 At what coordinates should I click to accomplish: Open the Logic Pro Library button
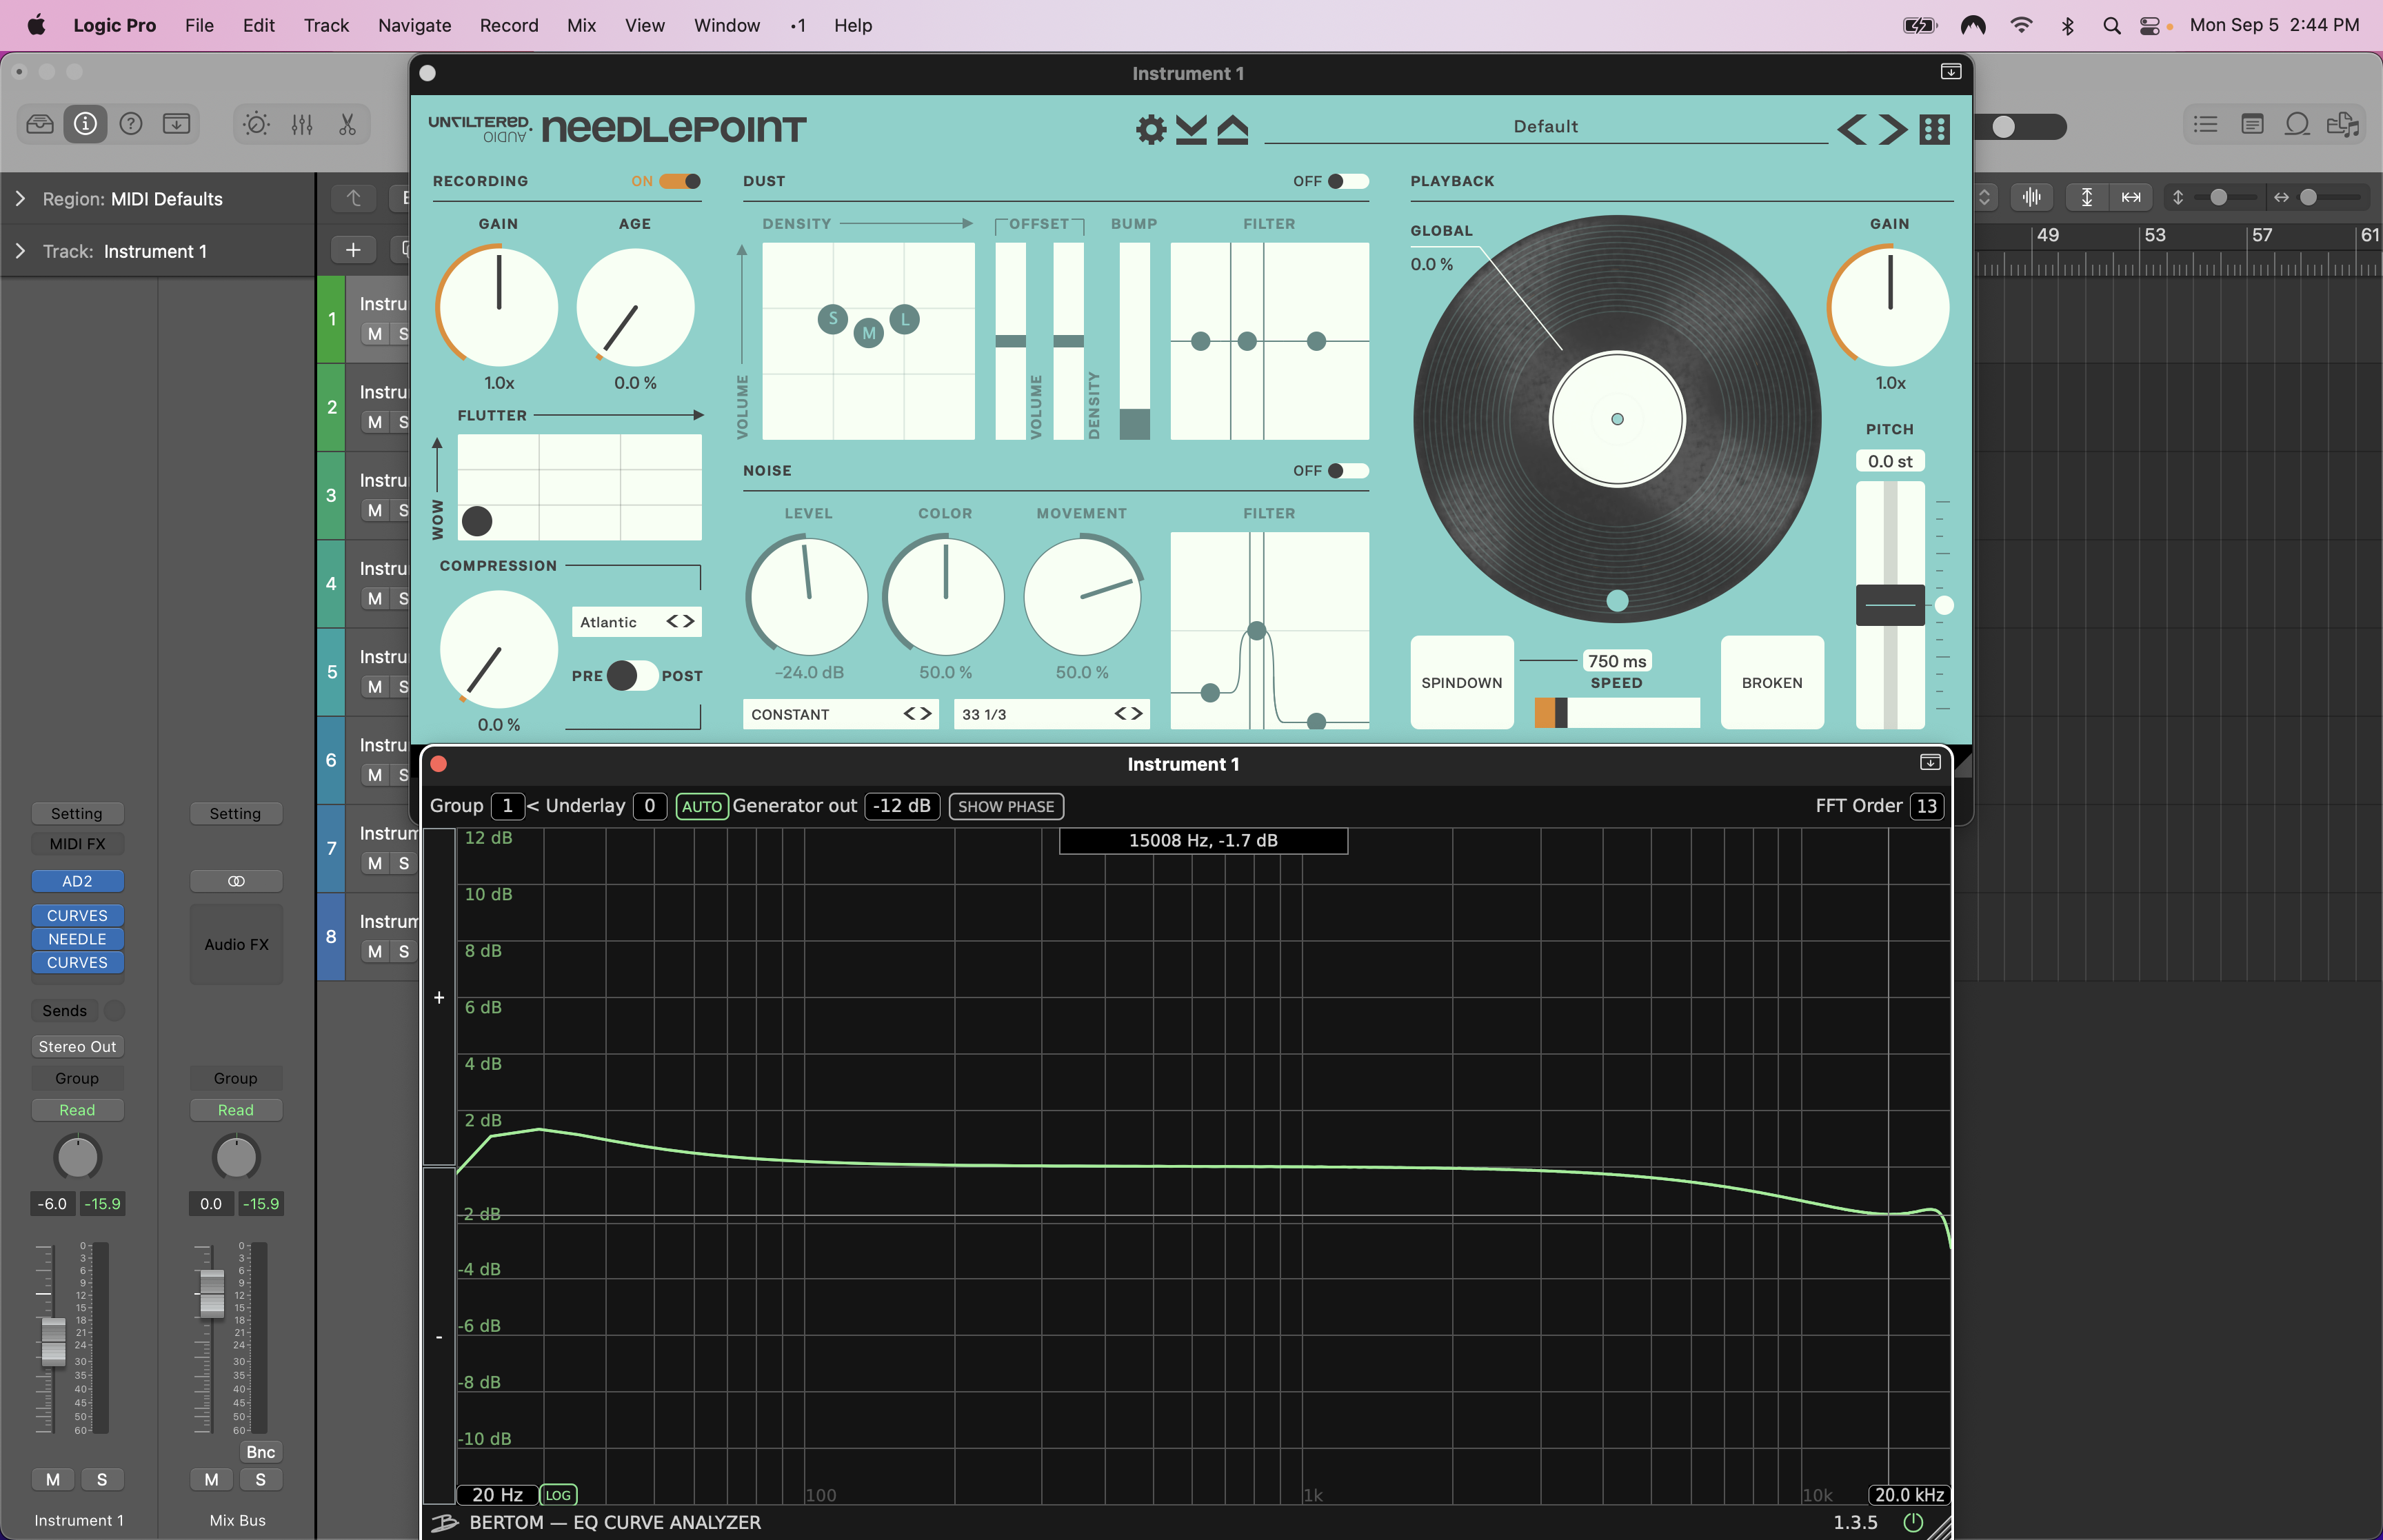click(40, 124)
